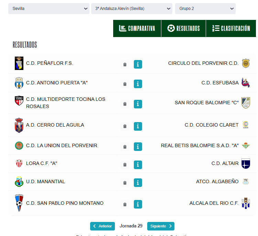Switch to the Comparativa tab

[x=137, y=28]
